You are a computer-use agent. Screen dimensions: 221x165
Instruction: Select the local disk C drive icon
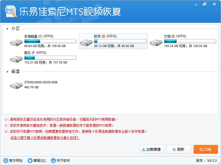click(x=16, y=43)
